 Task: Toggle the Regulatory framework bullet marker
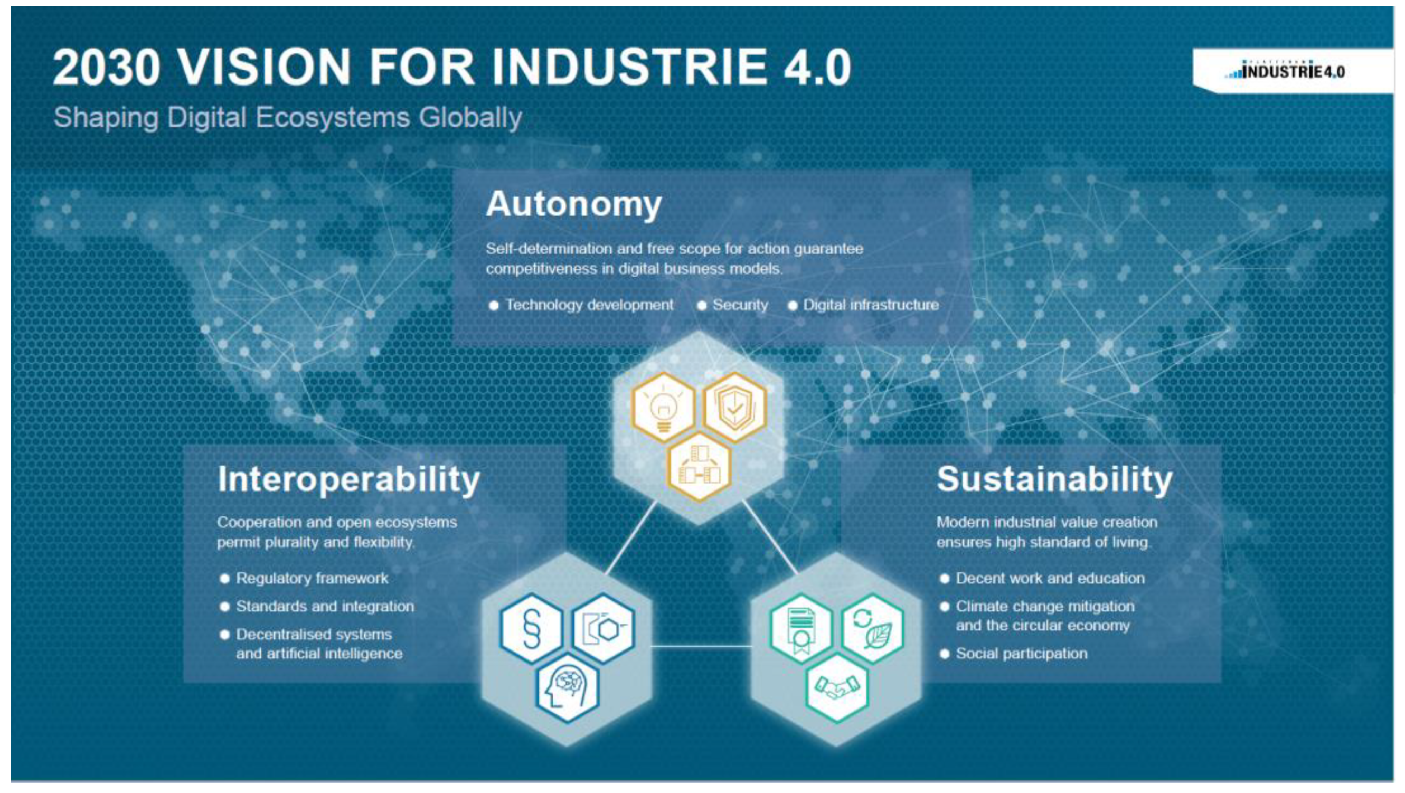[225, 579]
